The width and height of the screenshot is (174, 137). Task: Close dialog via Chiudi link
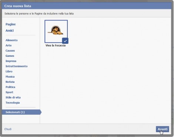[8, 129]
